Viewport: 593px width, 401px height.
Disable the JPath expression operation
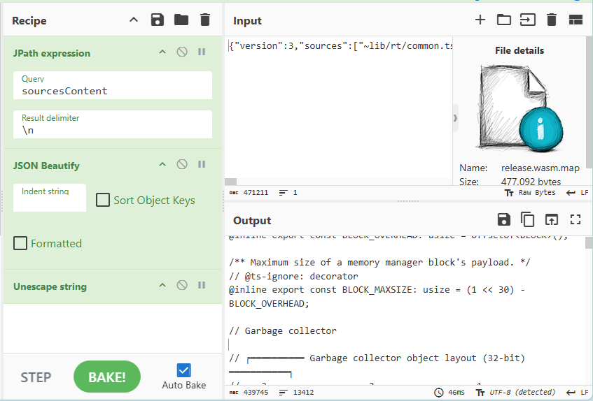pos(182,52)
